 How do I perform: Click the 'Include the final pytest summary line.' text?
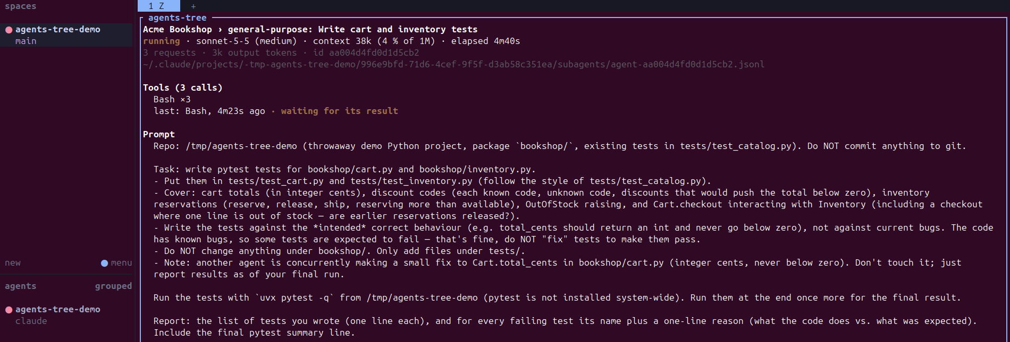click(x=254, y=333)
